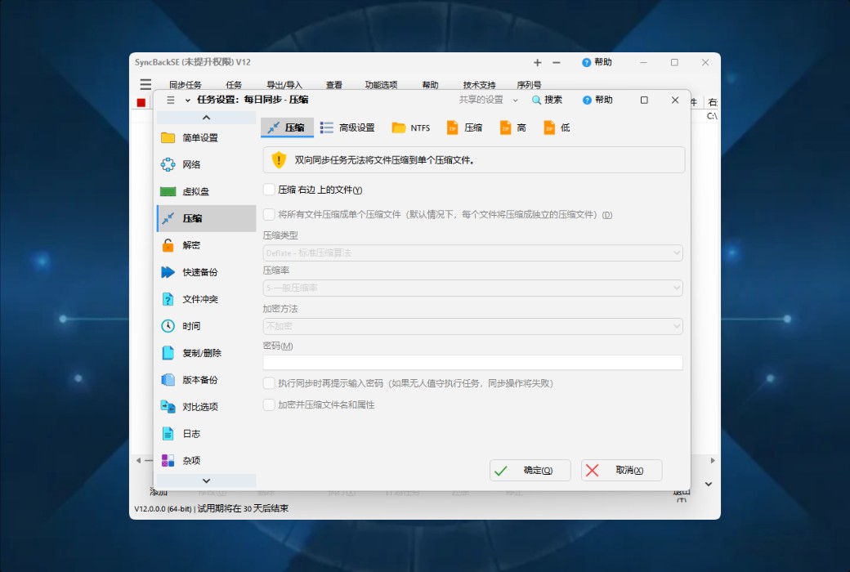Open the 压缩类型 dropdown
The height and width of the screenshot is (572, 850).
coord(472,252)
